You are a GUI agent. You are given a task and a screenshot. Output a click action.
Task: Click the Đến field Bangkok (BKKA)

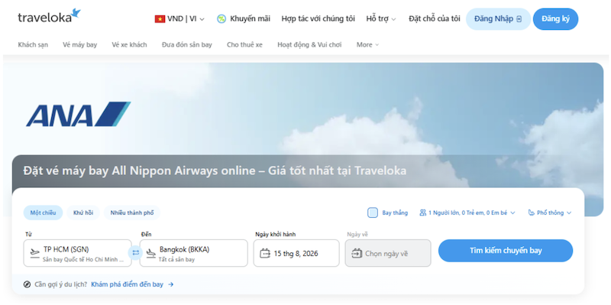(194, 253)
